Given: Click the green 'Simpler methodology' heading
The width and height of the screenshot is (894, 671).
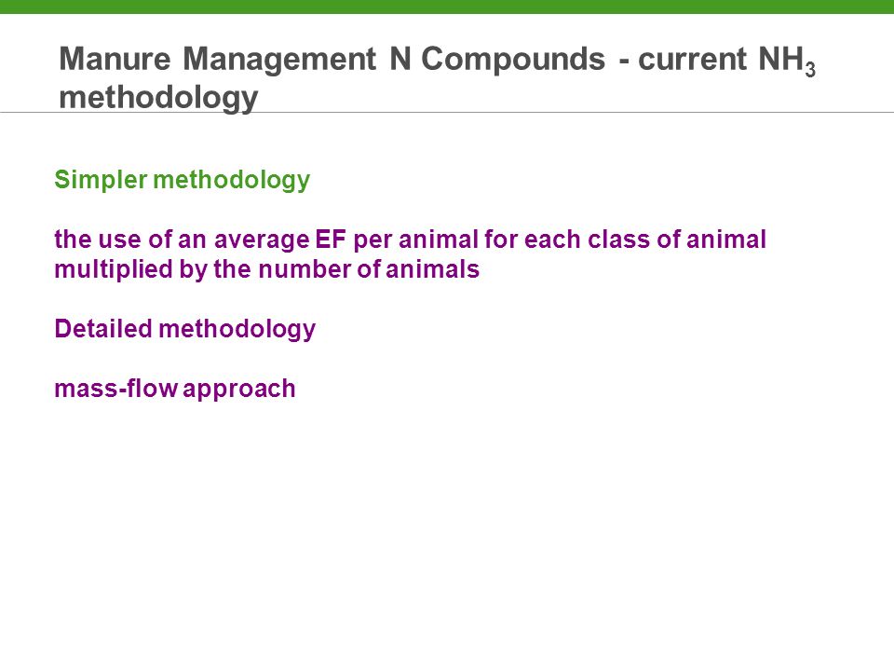Looking at the screenshot, I should click(x=182, y=180).
